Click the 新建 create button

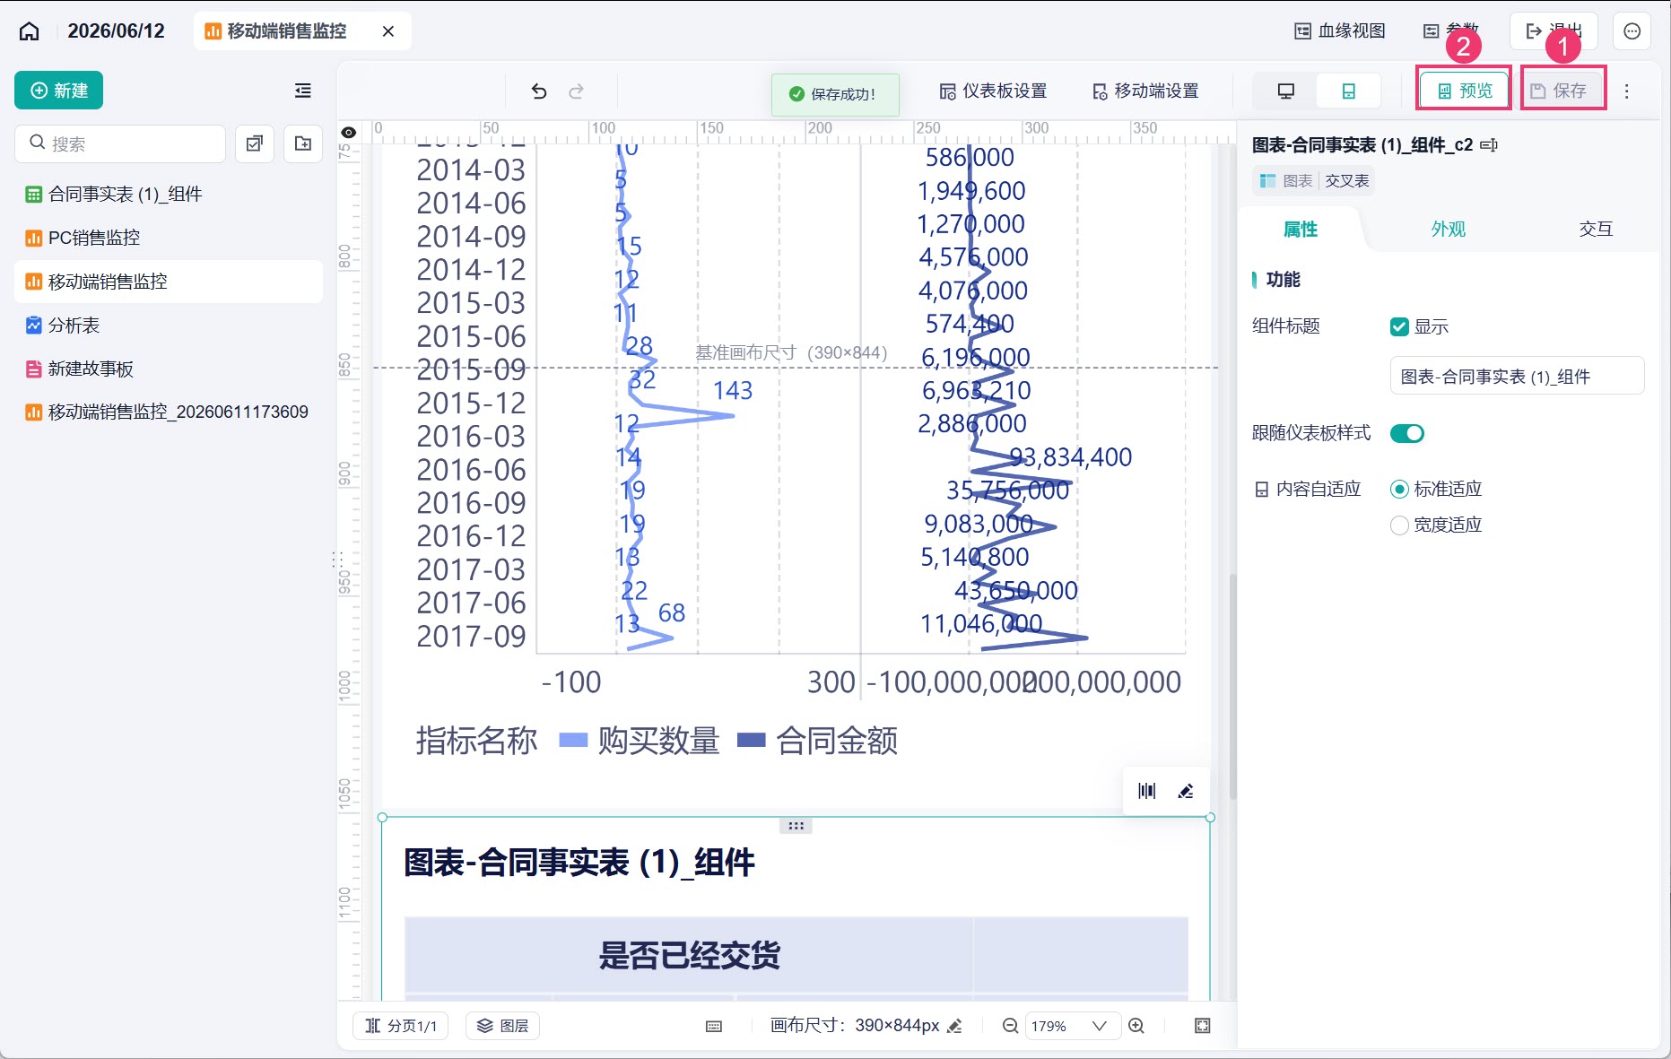click(x=59, y=91)
